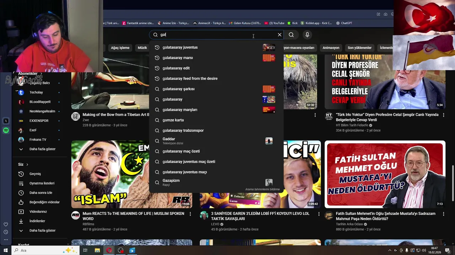This screenshot has height=255, width=455.
Task: Open File Explorer from the taskbar
Action: pyautogui.click(x=97, y=250)
